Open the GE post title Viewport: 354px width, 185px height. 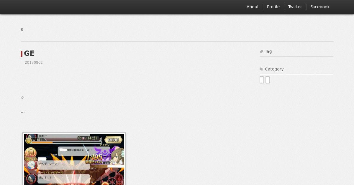pos(29,53)
